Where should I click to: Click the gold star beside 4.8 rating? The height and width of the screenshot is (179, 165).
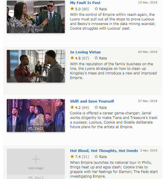tap(72, 58)
